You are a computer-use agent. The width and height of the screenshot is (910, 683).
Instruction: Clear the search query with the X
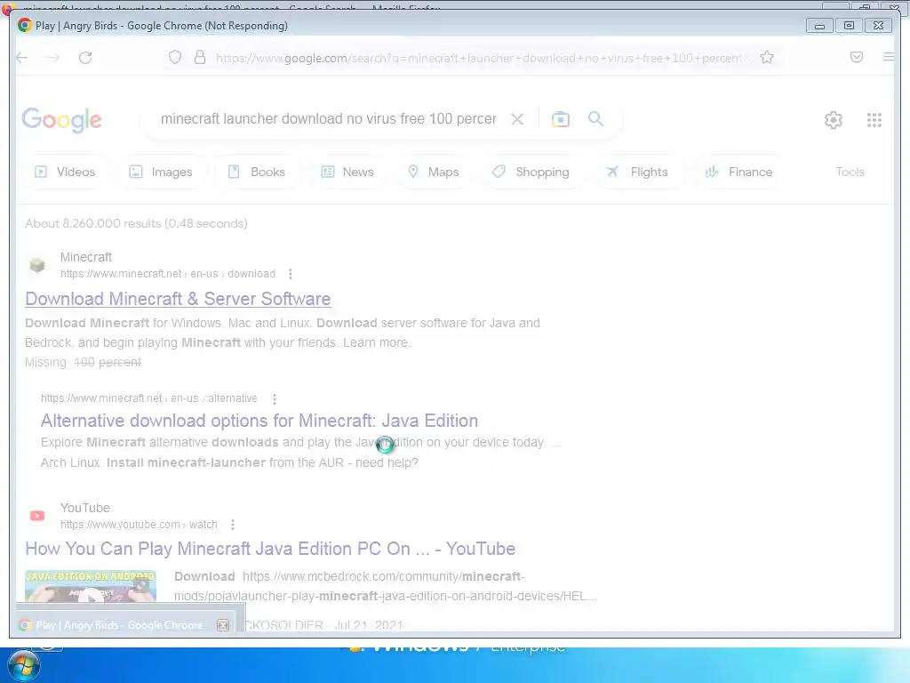click(517, 119)
